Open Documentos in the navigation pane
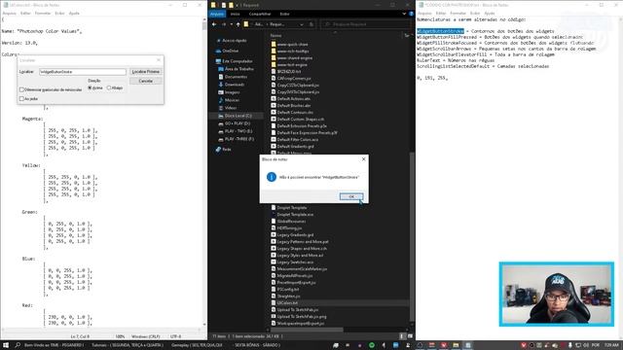 coord(236,77)
